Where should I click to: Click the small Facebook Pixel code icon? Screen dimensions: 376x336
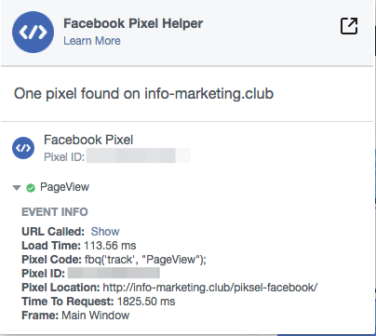[23, 148]
